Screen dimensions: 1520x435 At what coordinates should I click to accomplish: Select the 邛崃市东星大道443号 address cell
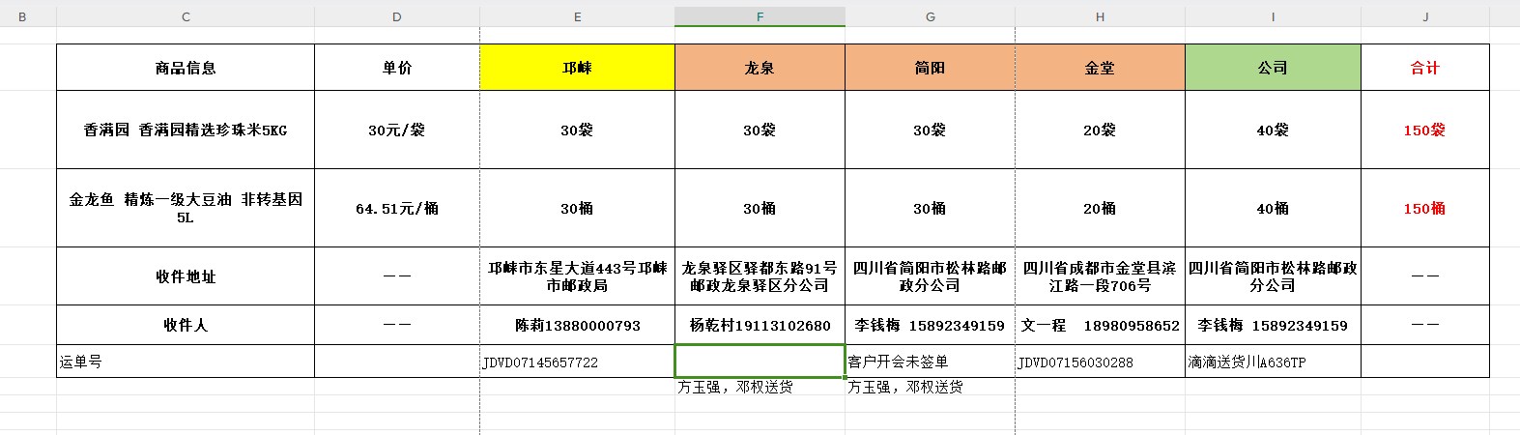577,276
